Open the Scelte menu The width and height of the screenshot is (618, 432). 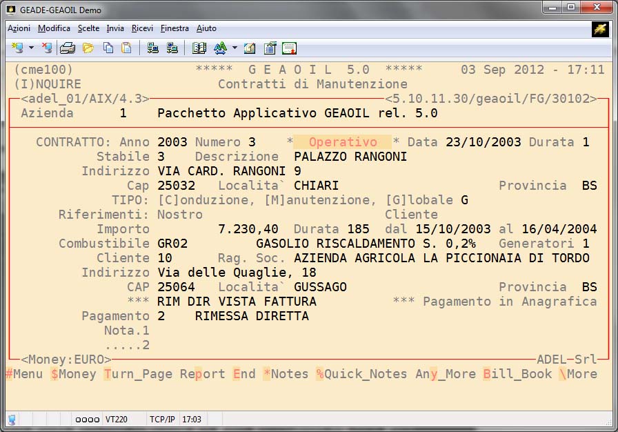click(x=88, y=28)
